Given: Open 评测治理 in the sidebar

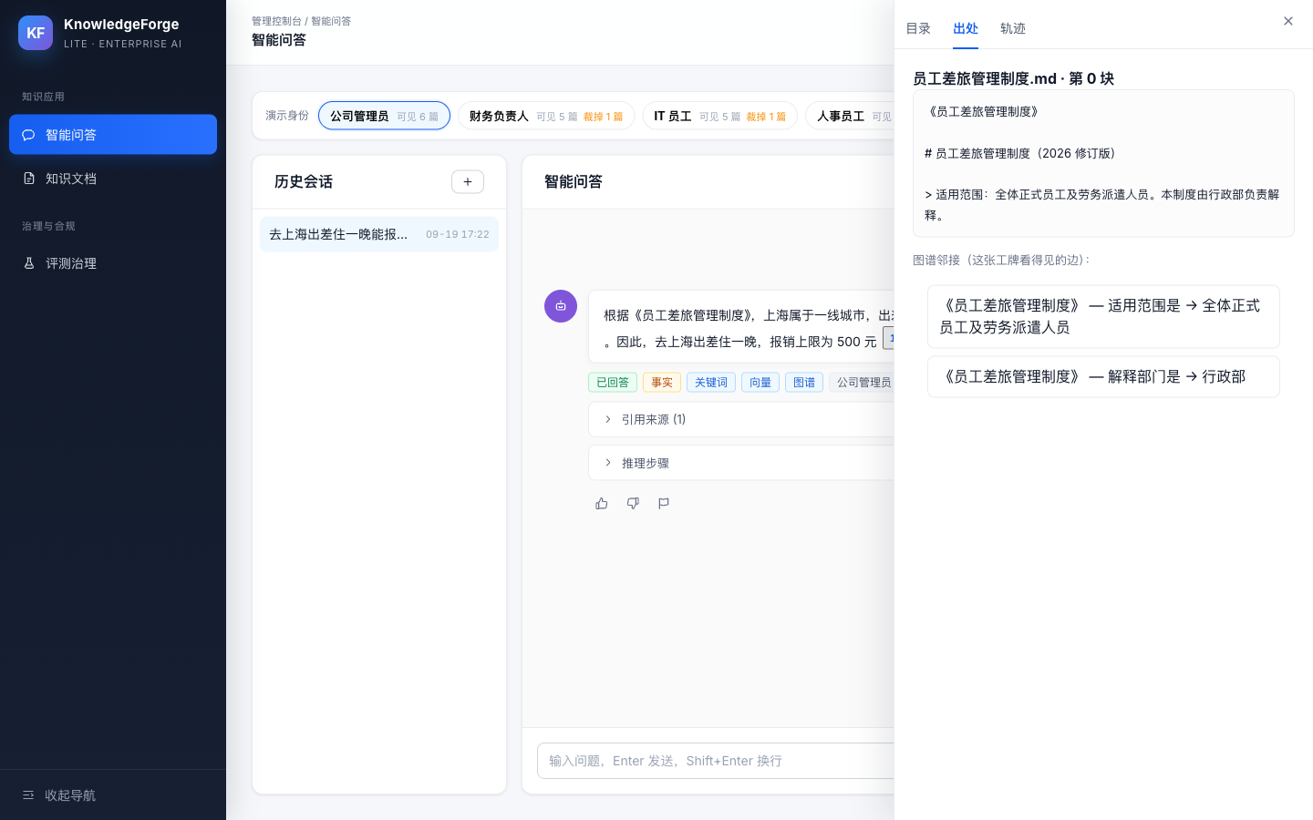Looking at the screenshot, I should (113, 263).
